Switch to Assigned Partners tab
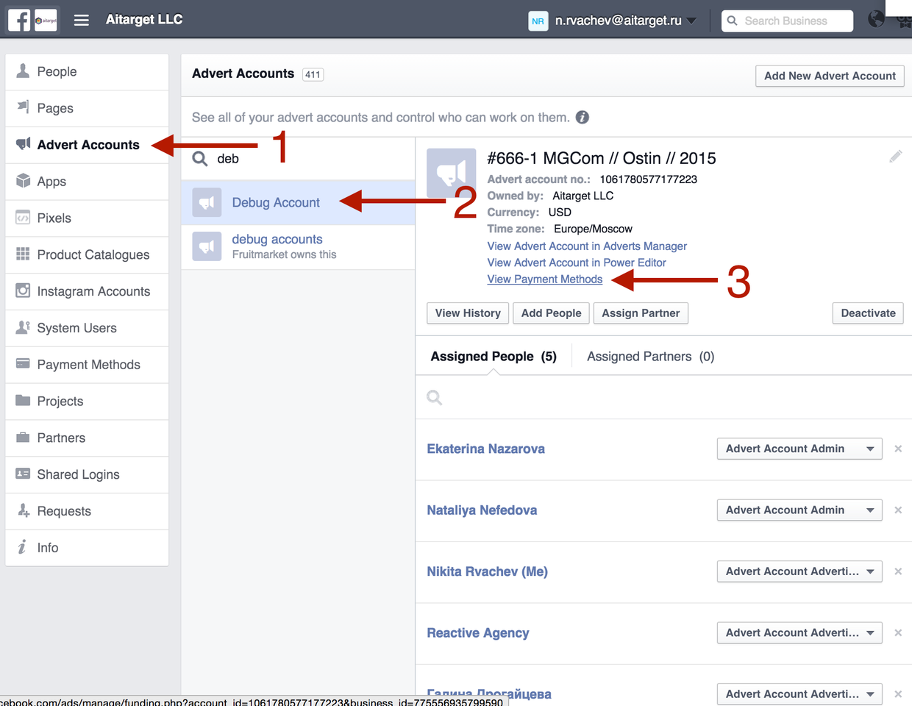This screenshot has width=912, height=706. click(651, 357)
